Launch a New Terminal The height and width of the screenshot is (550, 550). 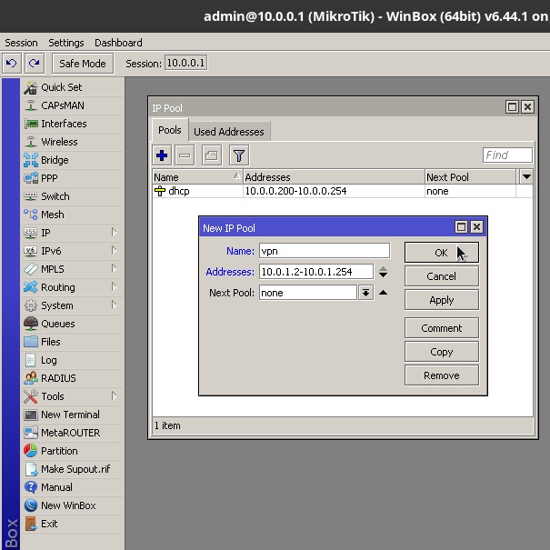(73, 415)
